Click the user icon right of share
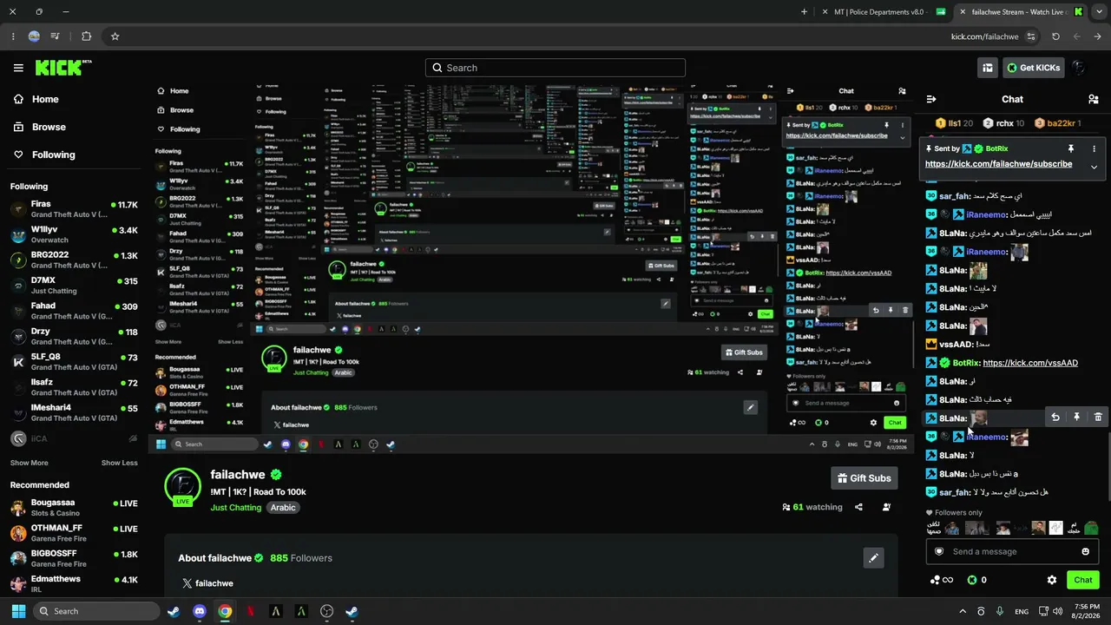 [886, 507]
